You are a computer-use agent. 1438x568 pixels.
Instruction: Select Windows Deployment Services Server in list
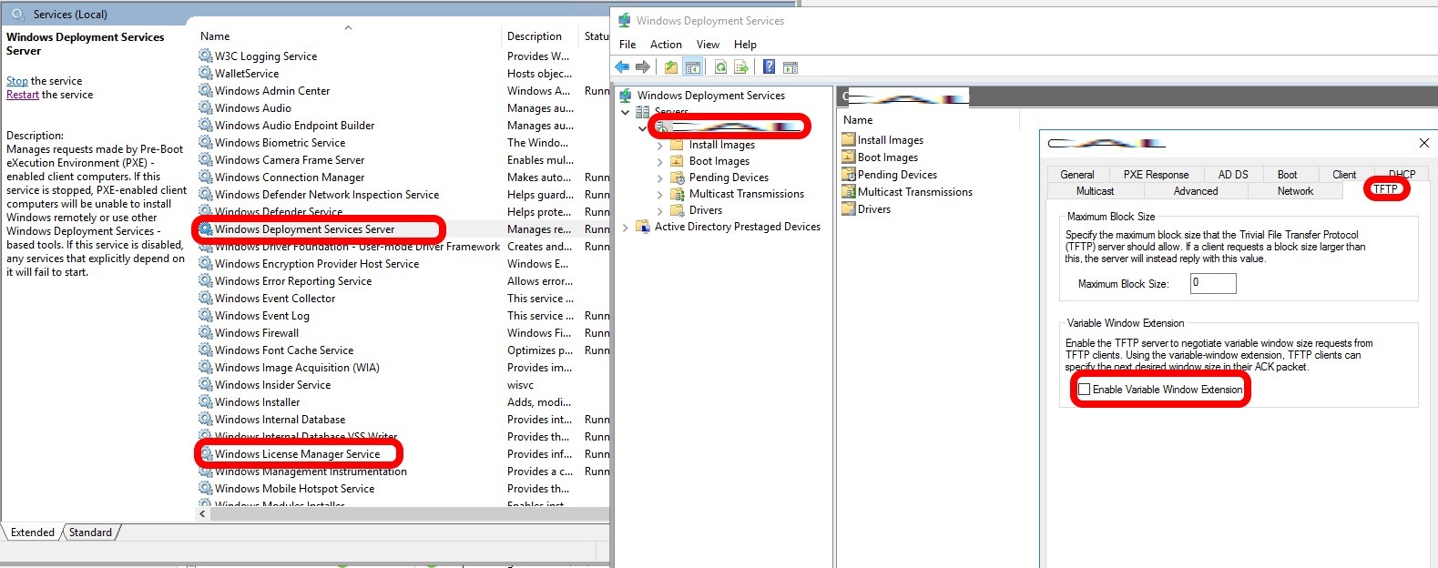(304, 229)
